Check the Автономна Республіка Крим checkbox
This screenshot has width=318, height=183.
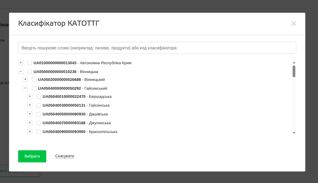30,63
